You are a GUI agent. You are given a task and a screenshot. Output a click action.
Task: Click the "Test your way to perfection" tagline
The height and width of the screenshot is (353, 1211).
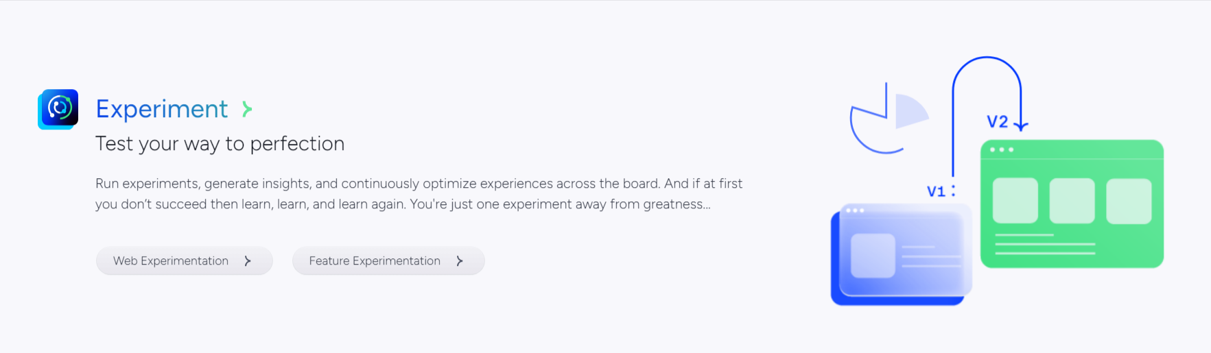coord(220,144)
